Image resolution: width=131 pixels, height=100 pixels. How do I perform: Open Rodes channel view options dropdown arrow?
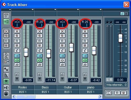[x=33, y=10]
